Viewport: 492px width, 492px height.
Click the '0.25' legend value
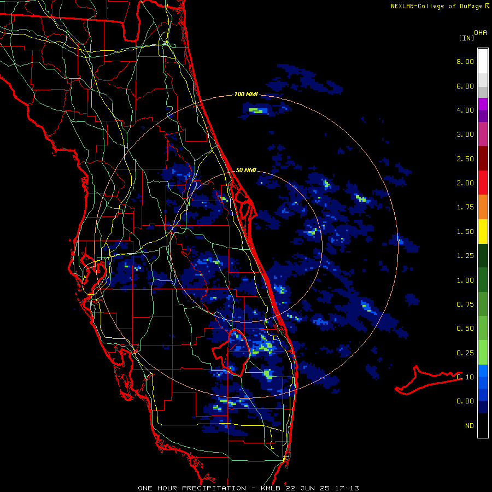[x=465, y=353]
